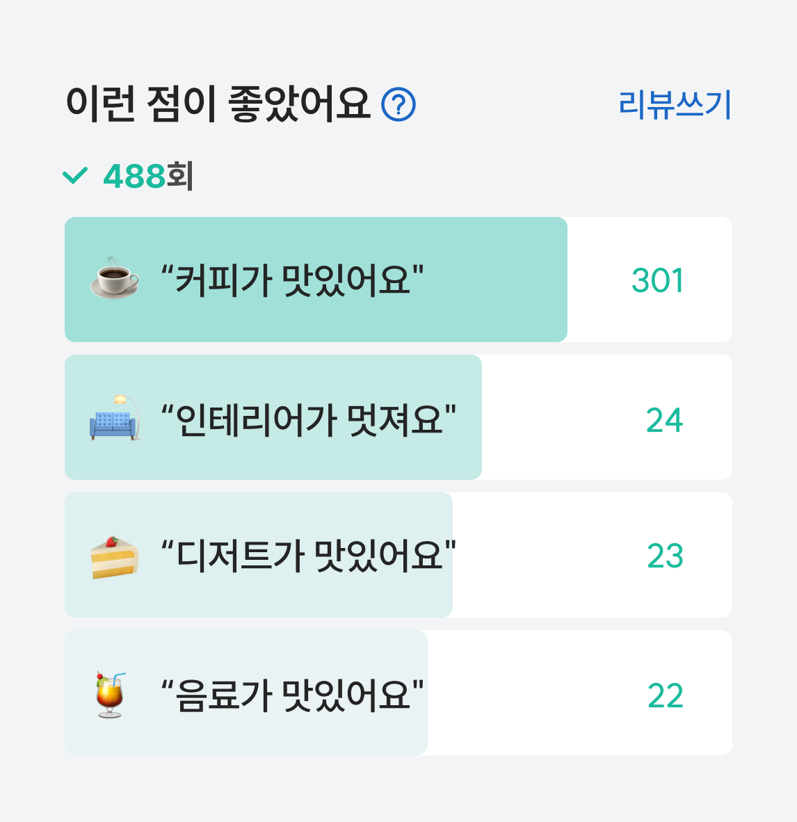Select the "인테리어가 멋져요" label
Viewport: 797px width, 822px height.
(x=308, y=419)
